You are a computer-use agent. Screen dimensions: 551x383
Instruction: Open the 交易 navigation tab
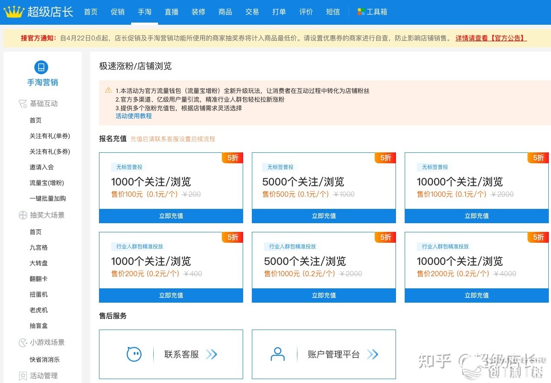[252, 12]
